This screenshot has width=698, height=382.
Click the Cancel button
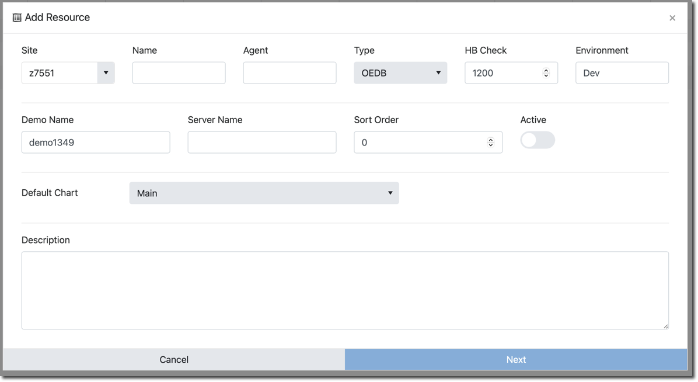click(x=174, y=359)
